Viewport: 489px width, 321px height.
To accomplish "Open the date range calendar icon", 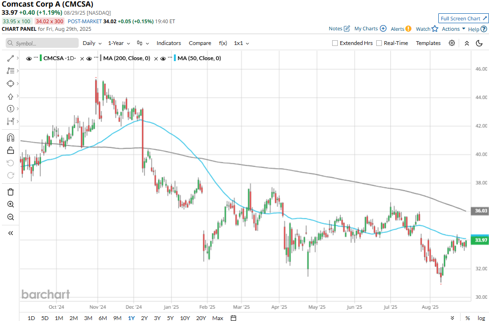I will [233, 318].
